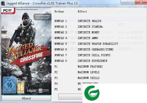This screenshot has width=147, height=103.
Task: Select the NUMPAD 5 Infinite Weapon Durability entry
Action: click(x=86, y=44)
